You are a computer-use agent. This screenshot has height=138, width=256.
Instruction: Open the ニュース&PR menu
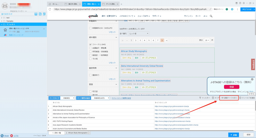point(144,16)
